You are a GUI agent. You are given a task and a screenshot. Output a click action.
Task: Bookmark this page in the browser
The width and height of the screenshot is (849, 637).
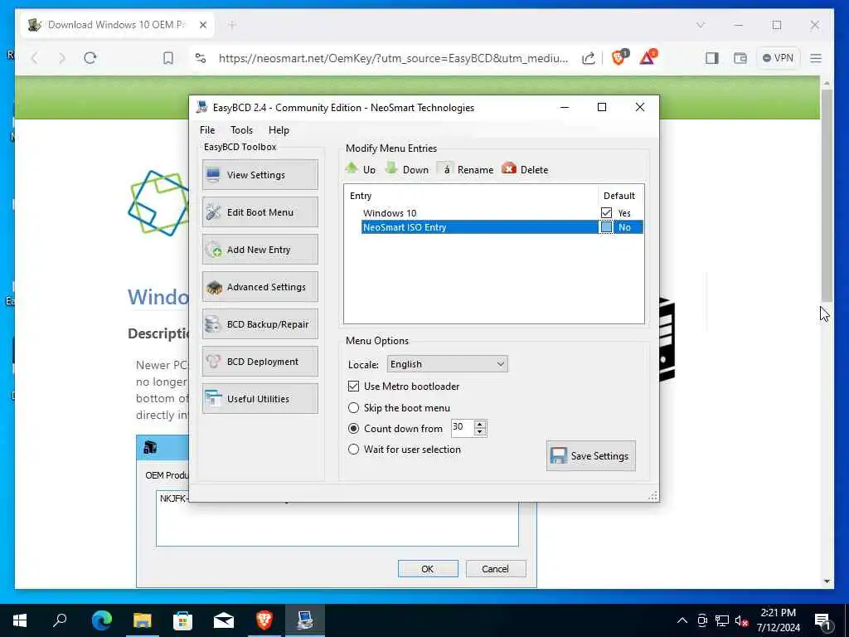(168, 58)
